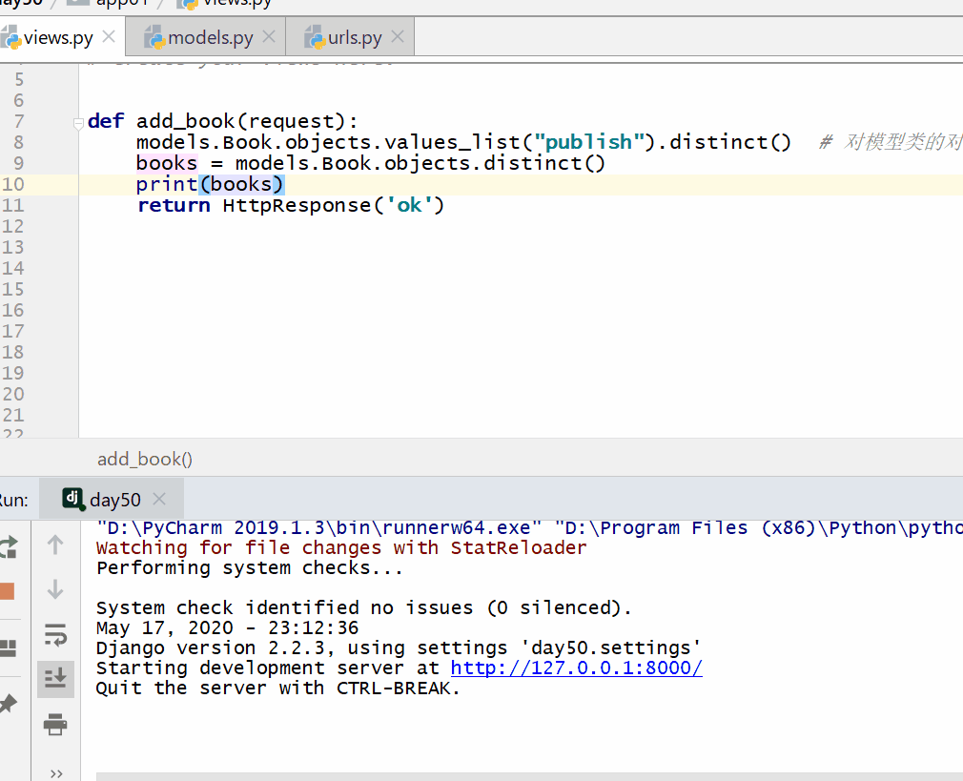Close the day50 run tab
Screen dimensions: 963x781
[x=159, y=499]
